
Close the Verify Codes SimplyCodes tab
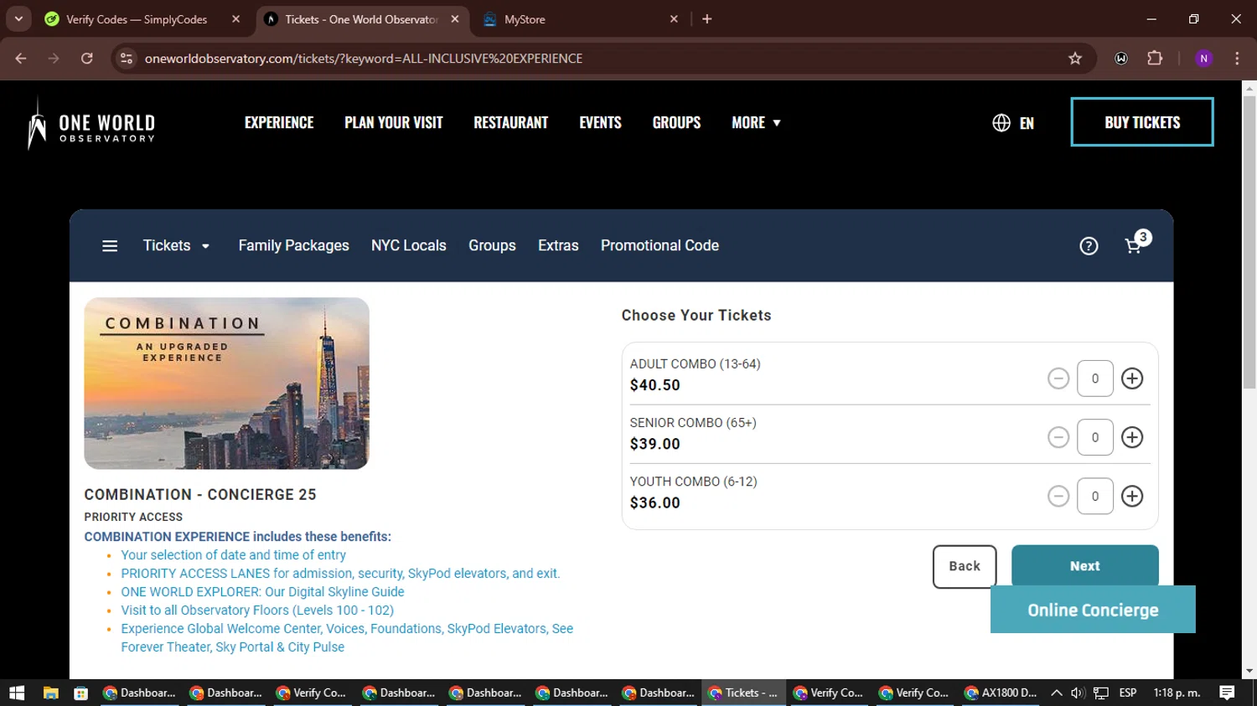[x=235, y=18]
